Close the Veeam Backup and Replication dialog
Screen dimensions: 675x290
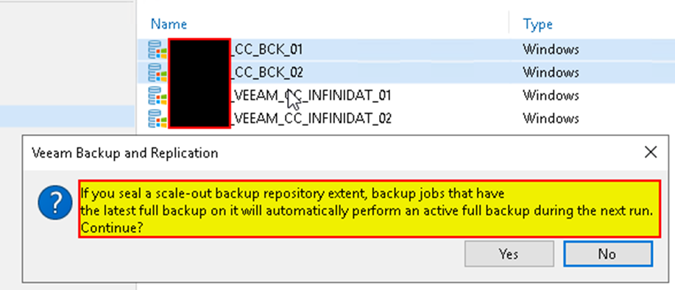coord(651,152)
